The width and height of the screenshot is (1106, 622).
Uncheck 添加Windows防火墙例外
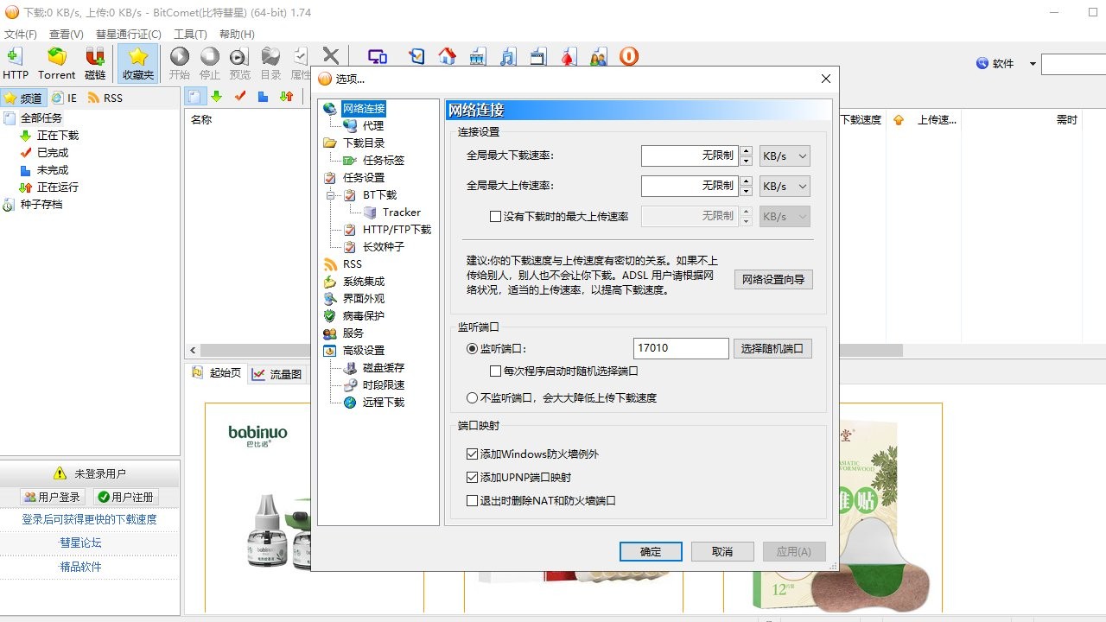[x=473, y=454]
